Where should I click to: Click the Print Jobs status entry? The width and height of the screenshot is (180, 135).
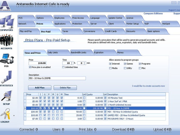pos(88,130)
